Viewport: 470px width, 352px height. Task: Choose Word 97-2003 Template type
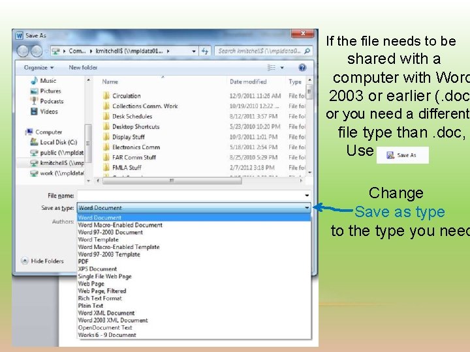pos(194,254)
